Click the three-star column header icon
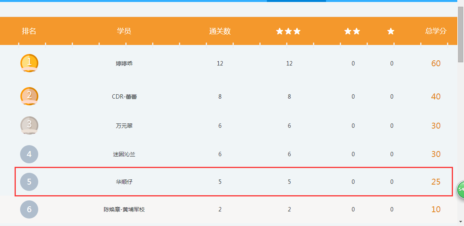Image resolution: width=464 pixels, height=226 pixels. pyautogui.click(x=288, y=31)
